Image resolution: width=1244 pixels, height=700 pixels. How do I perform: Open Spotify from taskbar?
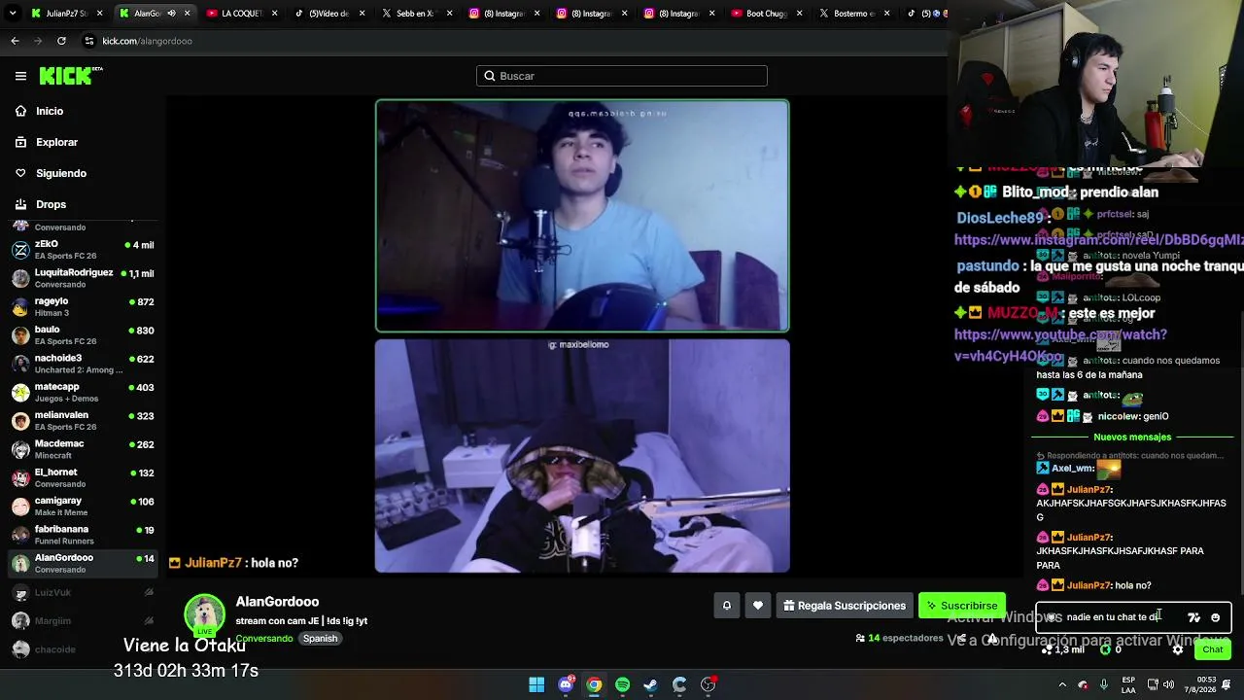click(x=623, y=684)
